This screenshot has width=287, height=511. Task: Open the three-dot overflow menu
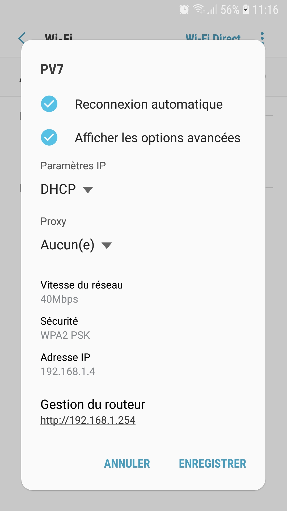click(262, 38)
